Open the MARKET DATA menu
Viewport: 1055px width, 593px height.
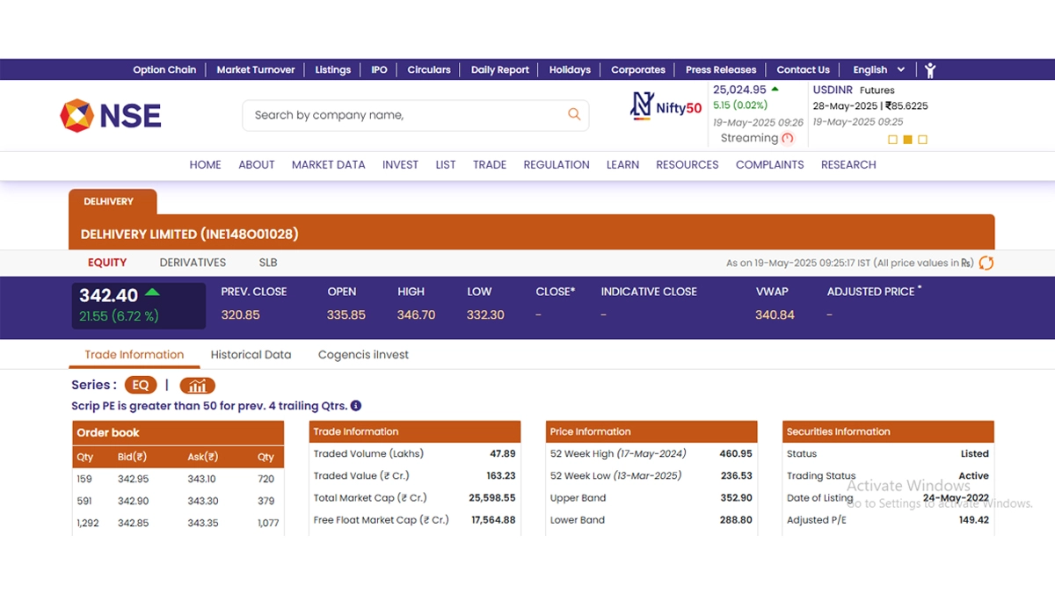(328, 164)
